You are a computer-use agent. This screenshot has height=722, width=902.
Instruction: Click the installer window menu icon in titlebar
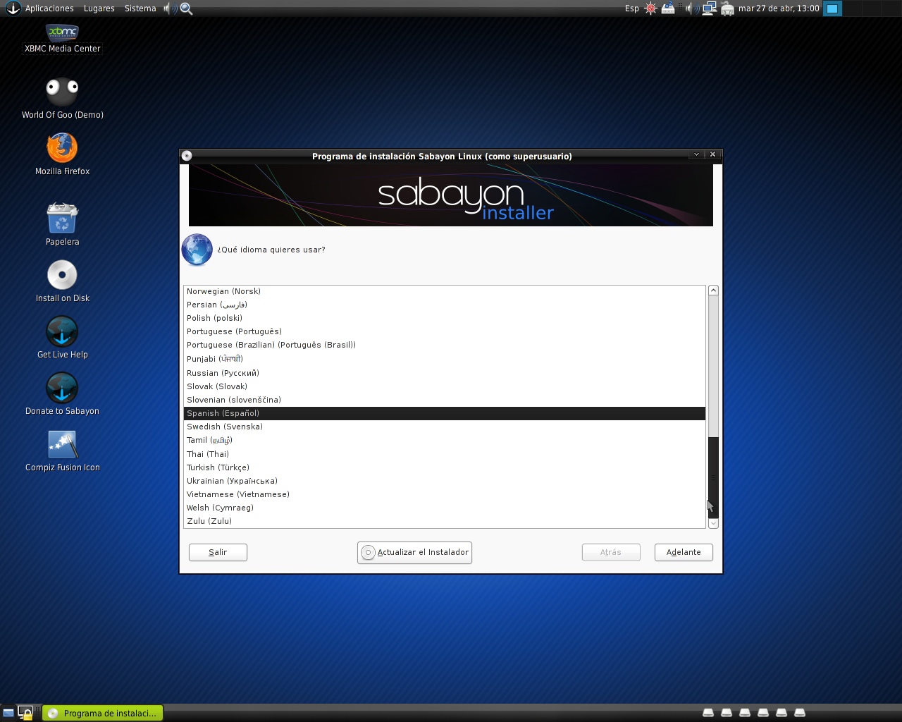(x=187, y=156)
